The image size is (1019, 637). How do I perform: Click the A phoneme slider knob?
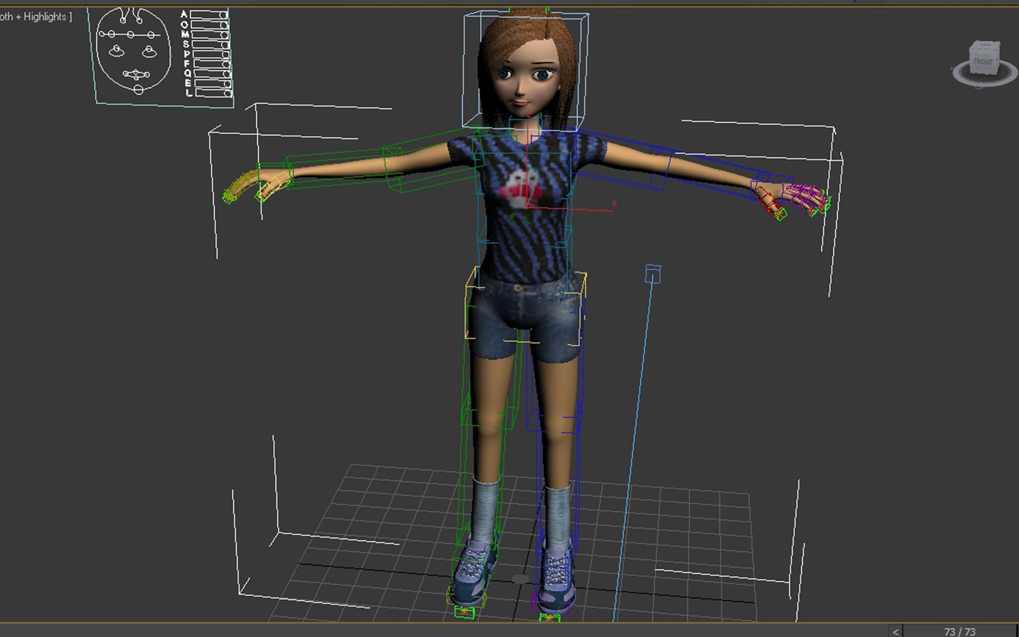click(223, 15)
